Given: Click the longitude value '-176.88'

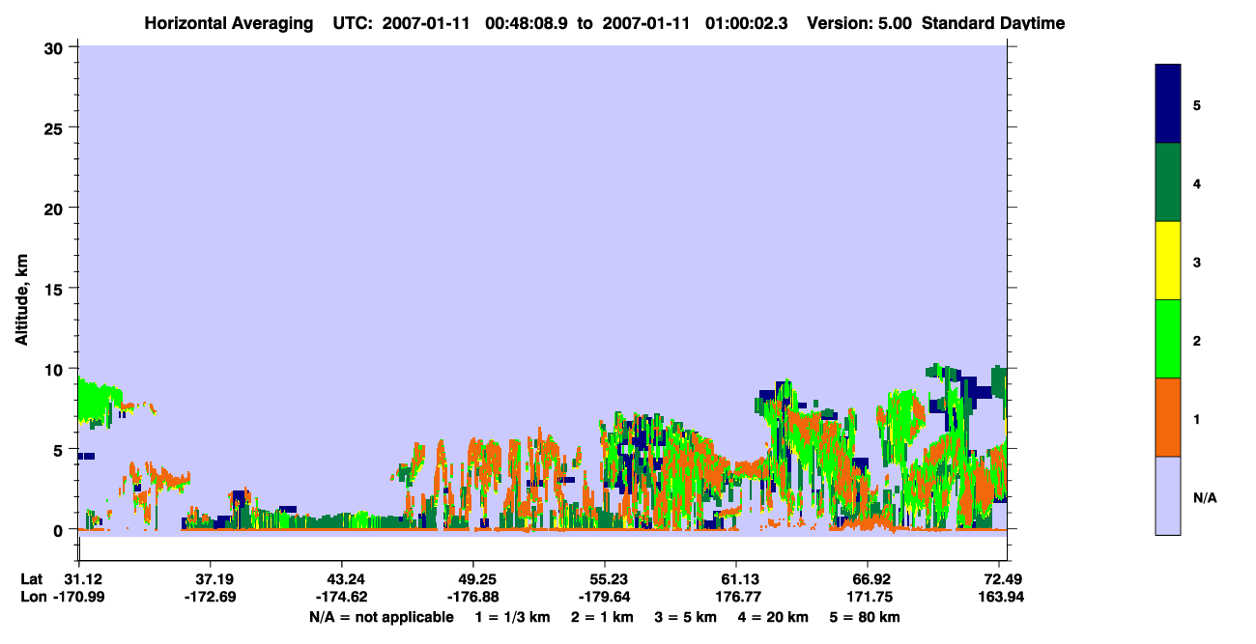Looking at the screenshot, I should click(x=472, y=597).
